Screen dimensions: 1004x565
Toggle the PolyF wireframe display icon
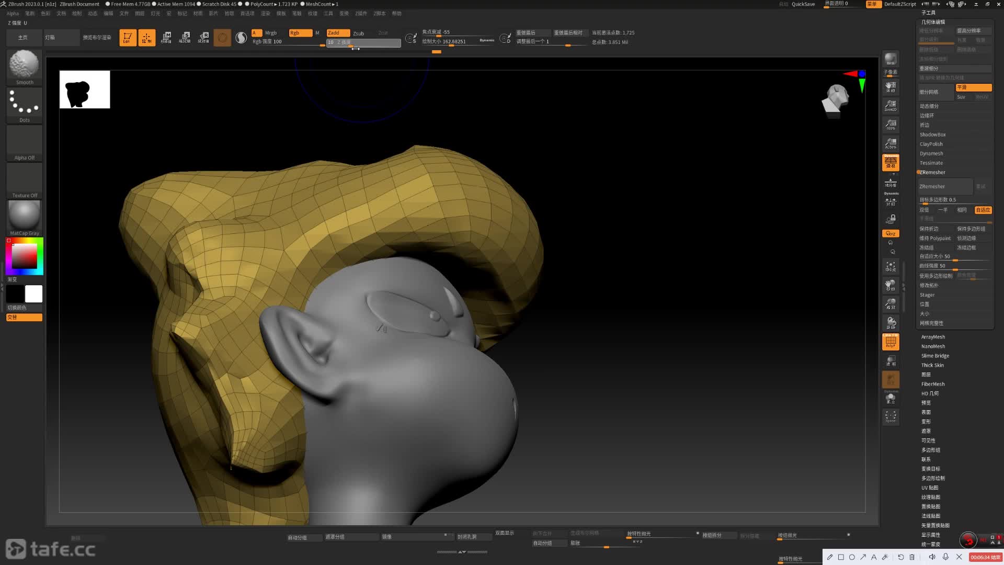coord(891,342)
